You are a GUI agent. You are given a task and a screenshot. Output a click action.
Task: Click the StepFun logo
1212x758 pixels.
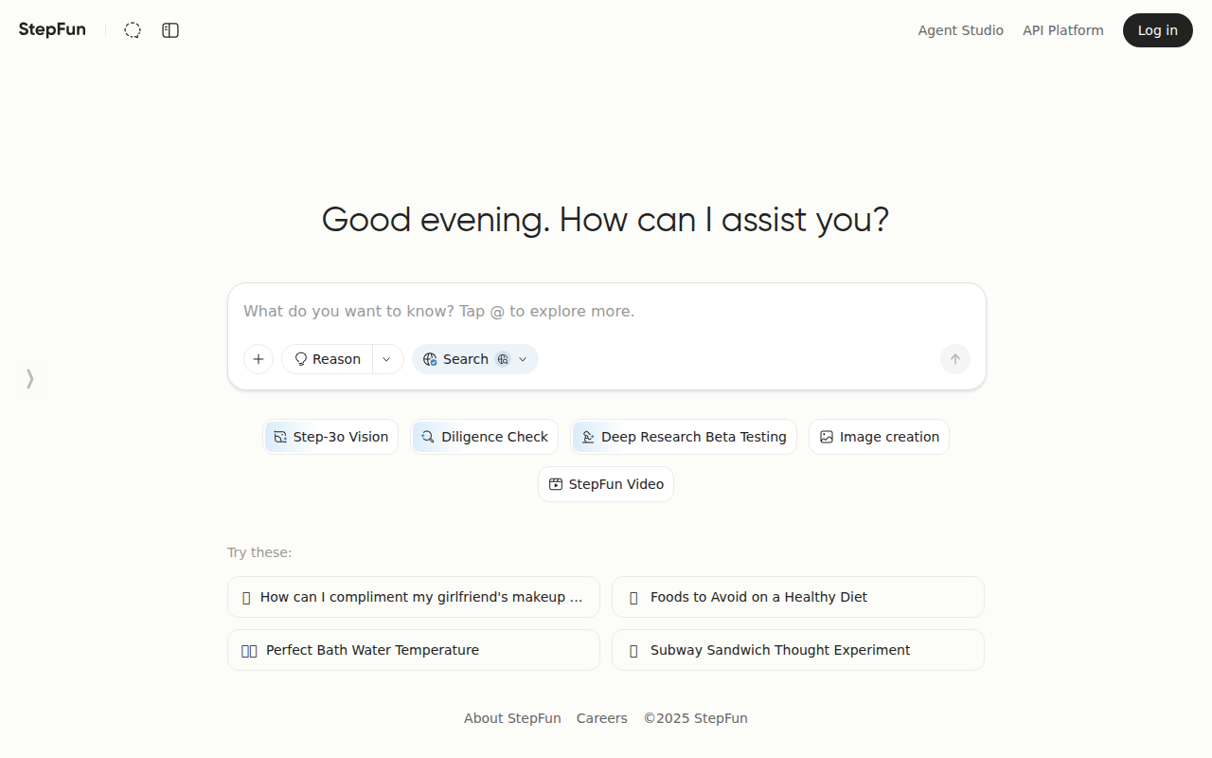pyautogui.click(x=52, y=29)
